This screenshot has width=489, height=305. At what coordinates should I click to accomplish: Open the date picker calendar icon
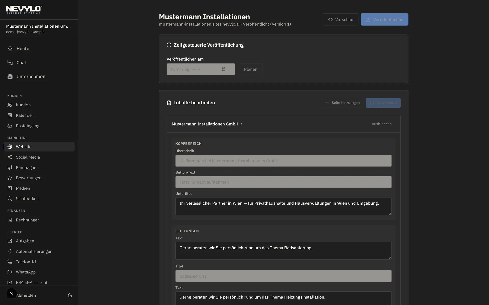pyautogui.click(x=224, y=69)
